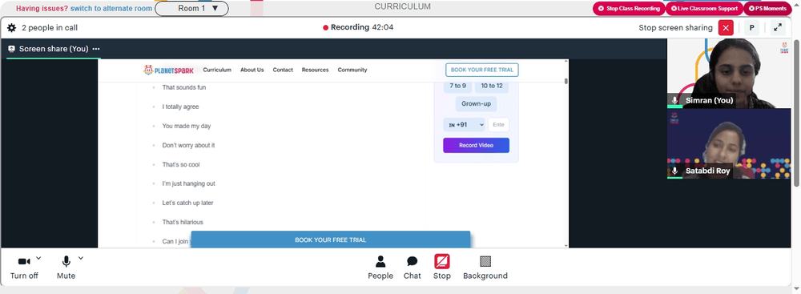Click the 2 people in call text
Image resolution: width=801 pixels, height=294 pixels.
(50, 27)
